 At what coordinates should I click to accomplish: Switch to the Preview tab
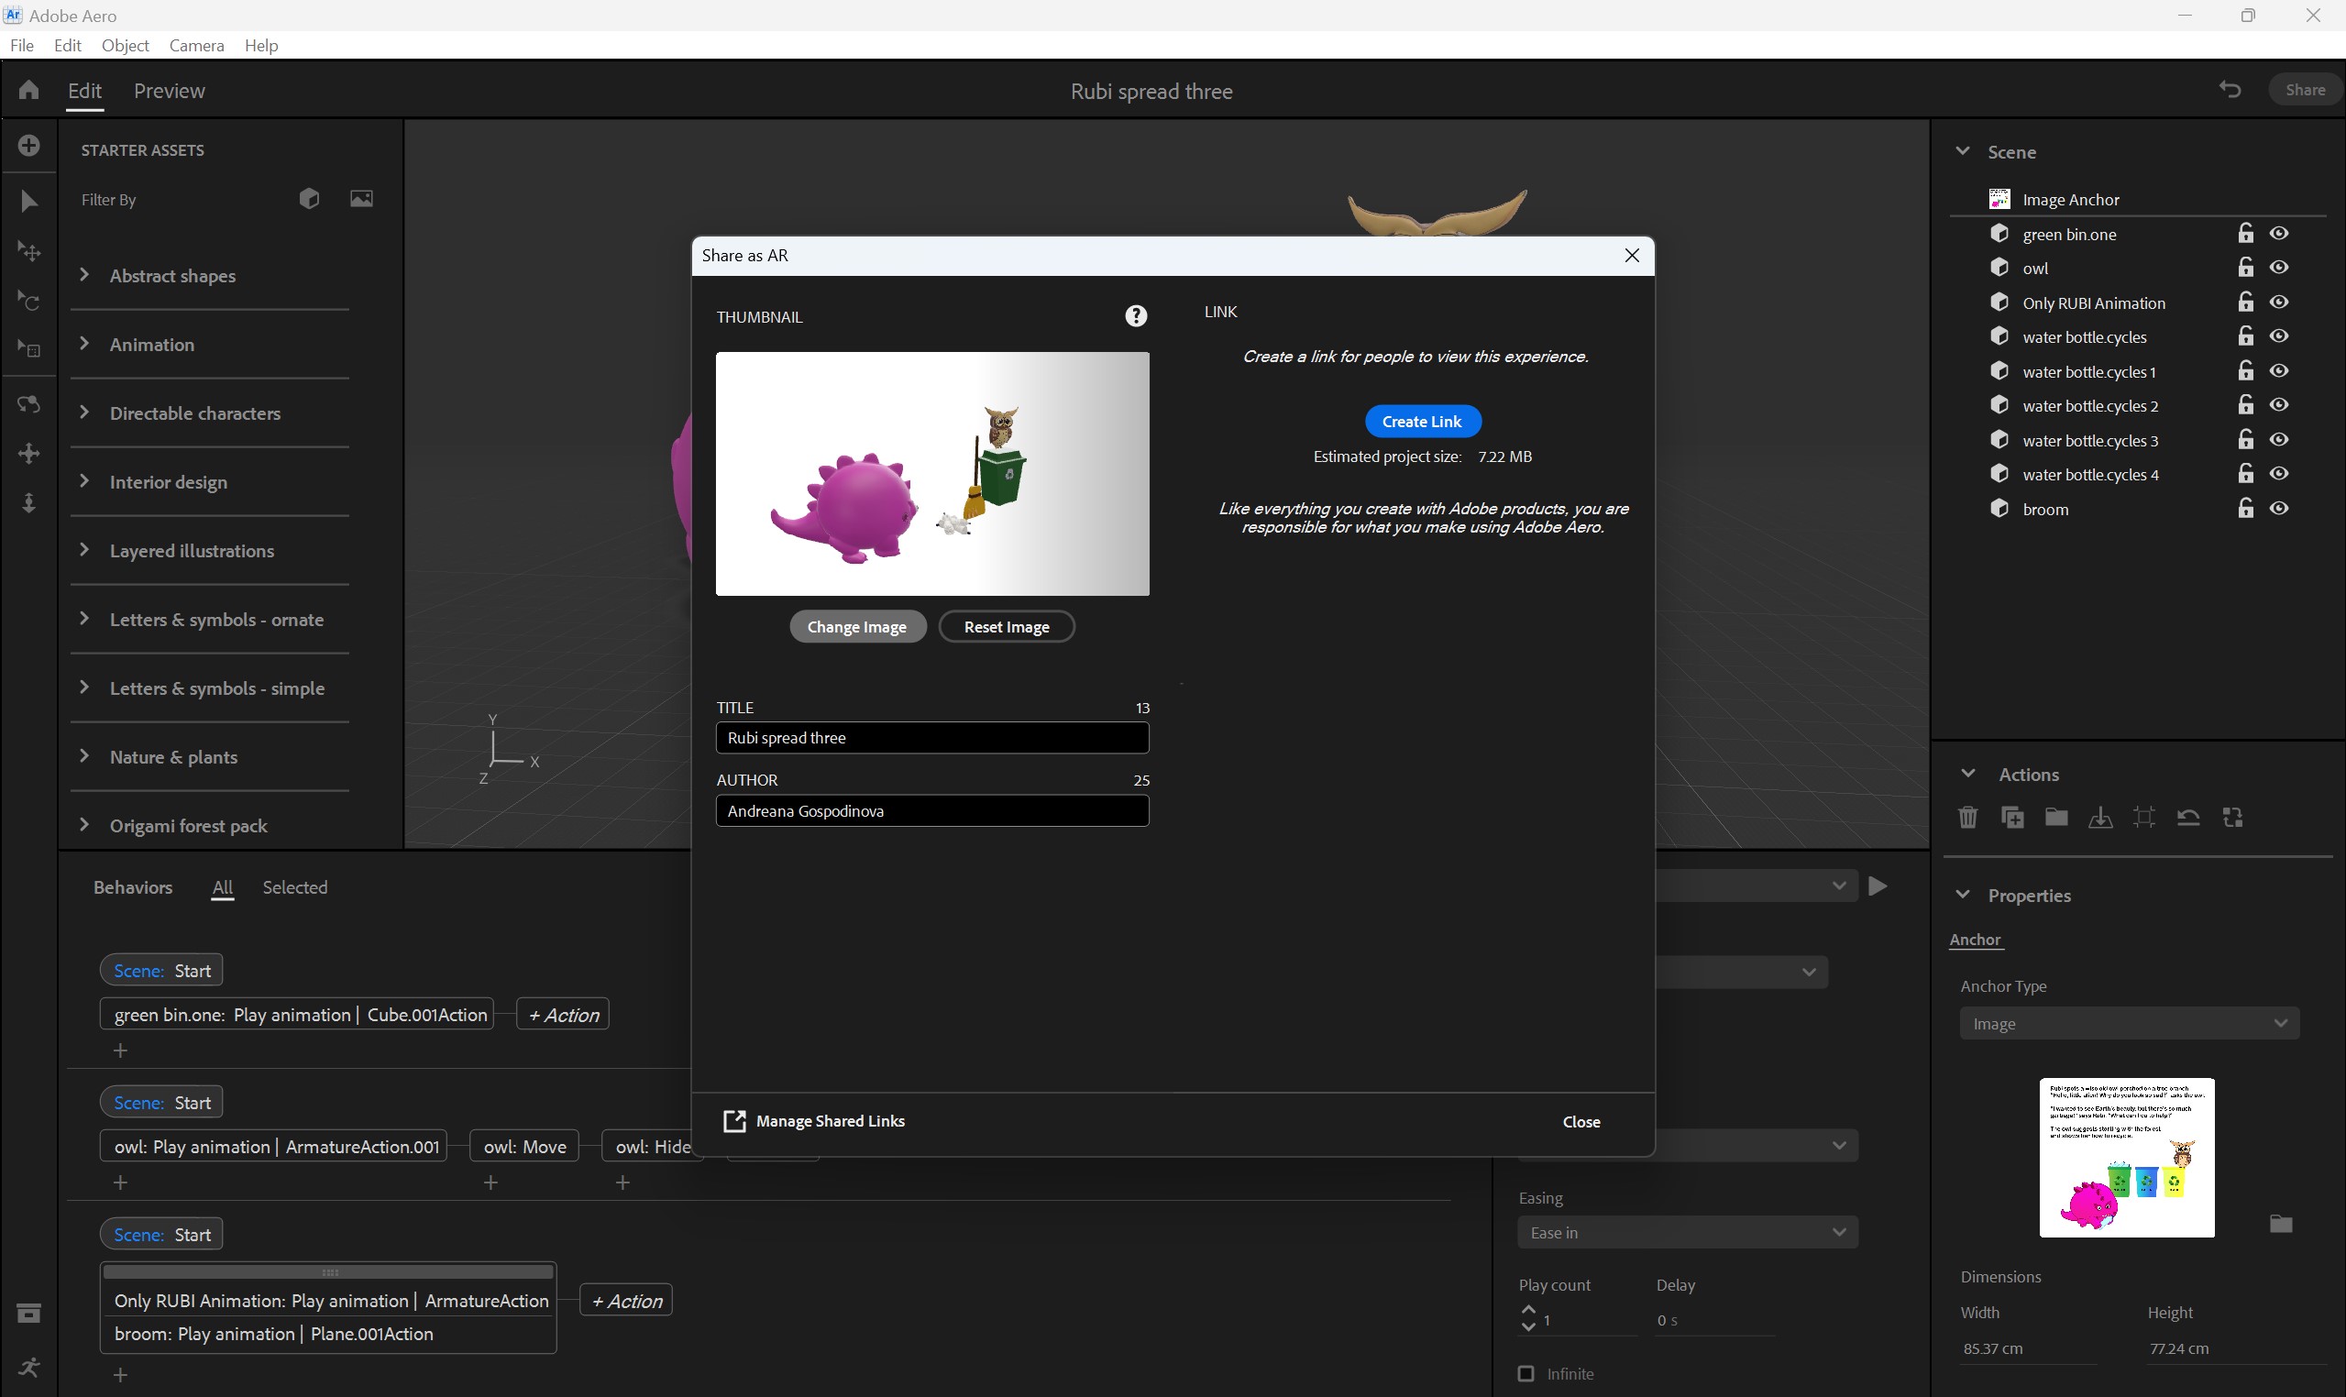click(169, 91)
